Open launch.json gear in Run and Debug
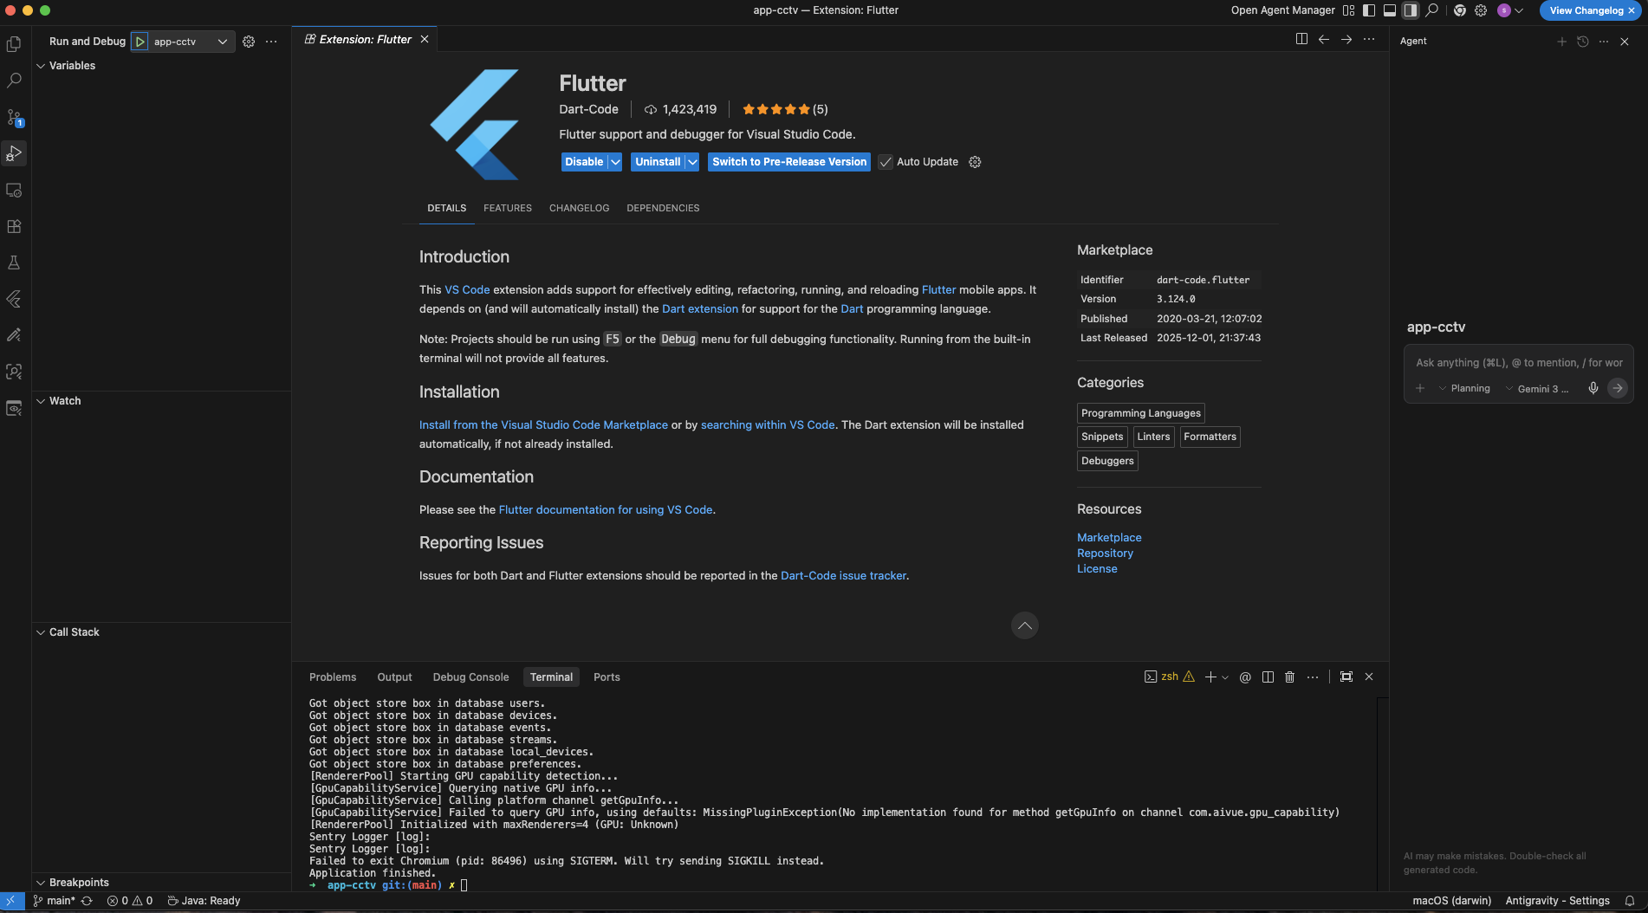 pos(249,42)
